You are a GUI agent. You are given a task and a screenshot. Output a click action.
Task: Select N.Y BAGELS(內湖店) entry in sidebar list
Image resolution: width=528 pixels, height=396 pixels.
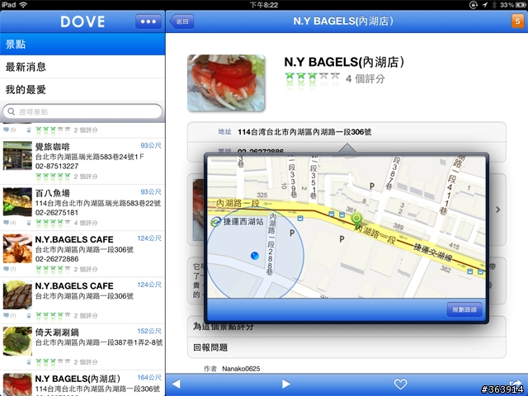pos(82,384)
